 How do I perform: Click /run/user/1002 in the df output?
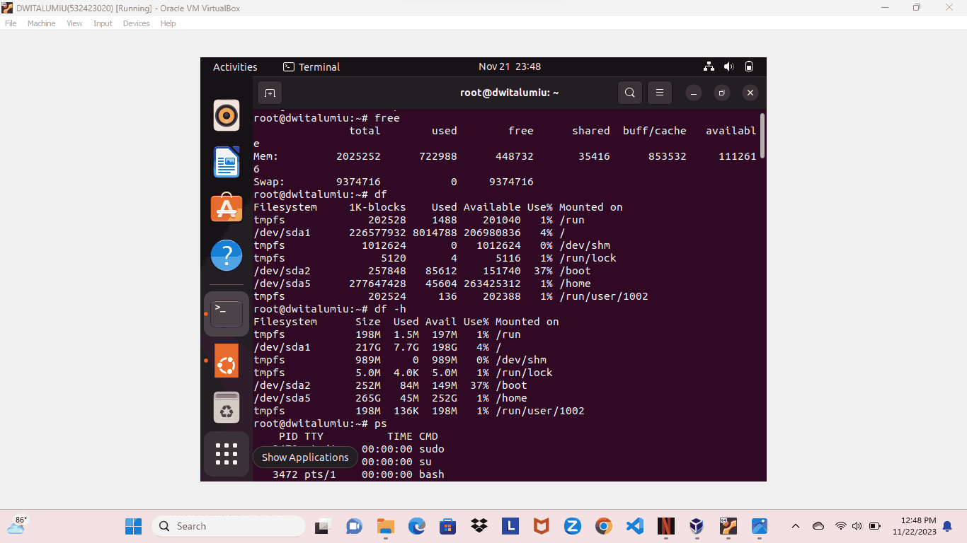tap(604, 296)
